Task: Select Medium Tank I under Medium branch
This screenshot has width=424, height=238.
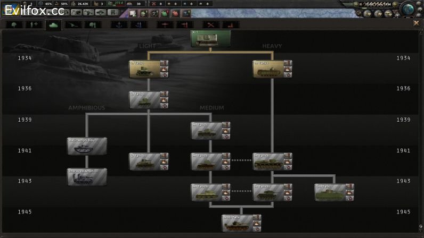Action: click(x=206, y=131)
